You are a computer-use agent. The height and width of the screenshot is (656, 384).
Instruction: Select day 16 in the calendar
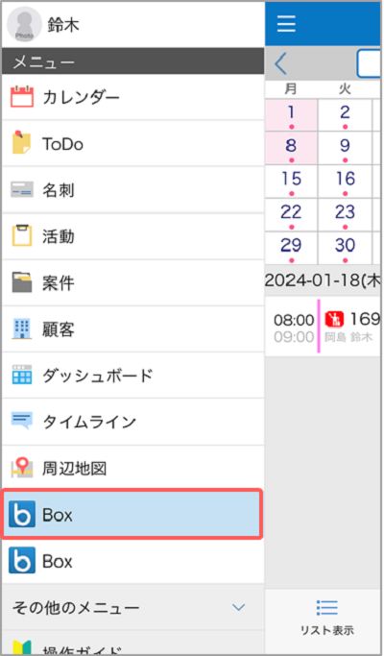pyautogui.click(x=345, y=182)
